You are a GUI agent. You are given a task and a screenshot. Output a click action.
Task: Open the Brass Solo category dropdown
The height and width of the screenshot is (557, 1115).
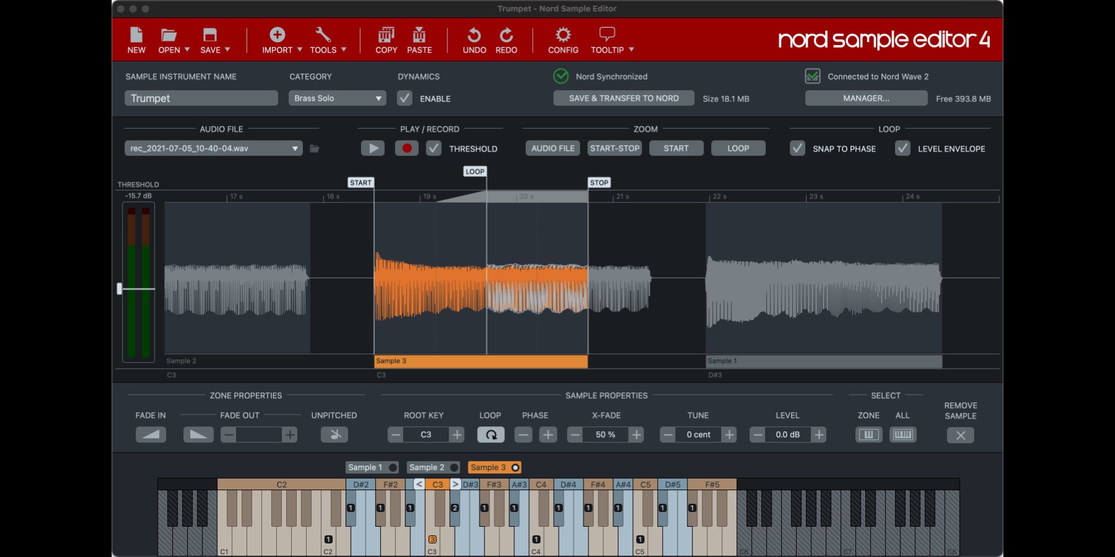[338, 98]
